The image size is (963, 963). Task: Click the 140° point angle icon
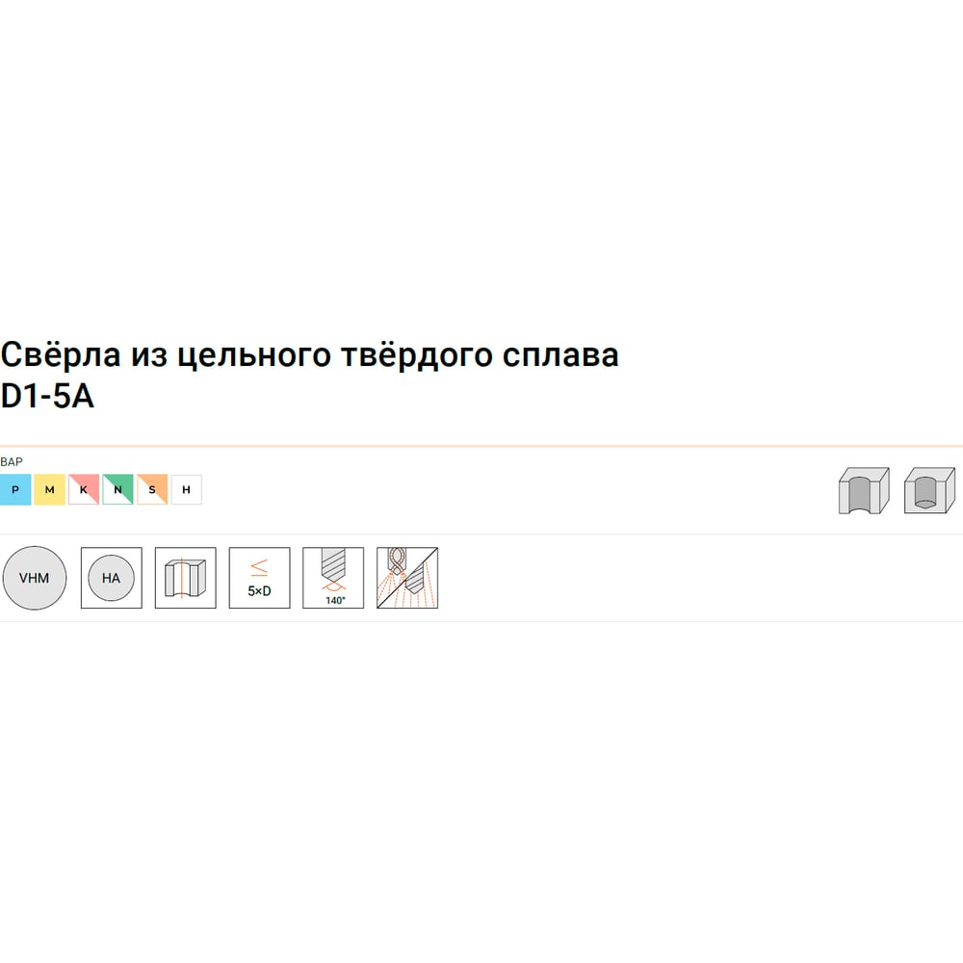333,578
